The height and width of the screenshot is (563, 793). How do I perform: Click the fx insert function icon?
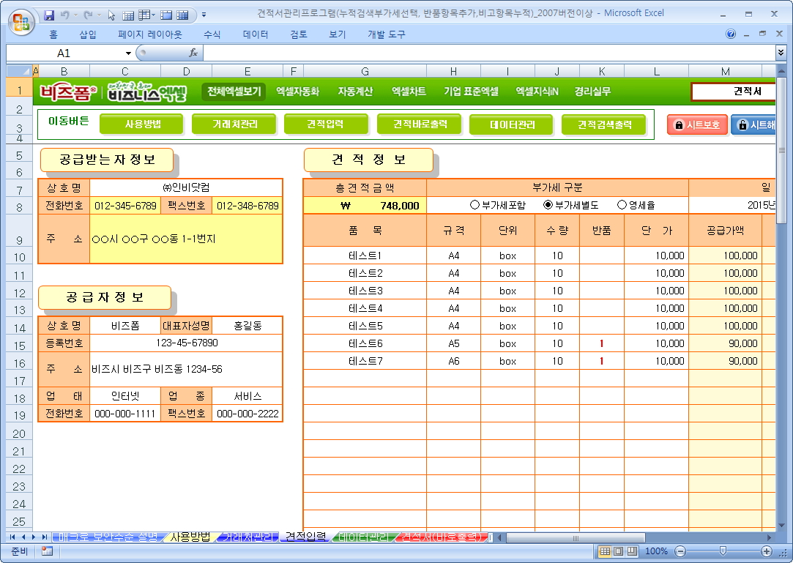(x=193, y=53)
